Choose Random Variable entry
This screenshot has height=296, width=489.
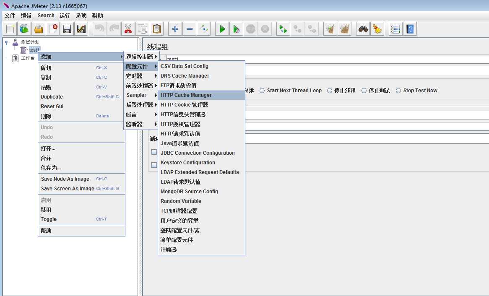tap(201, 201)
